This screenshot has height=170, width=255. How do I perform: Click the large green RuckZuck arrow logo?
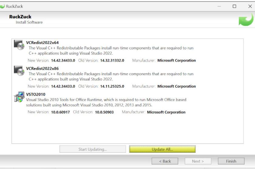coord(246,20)
